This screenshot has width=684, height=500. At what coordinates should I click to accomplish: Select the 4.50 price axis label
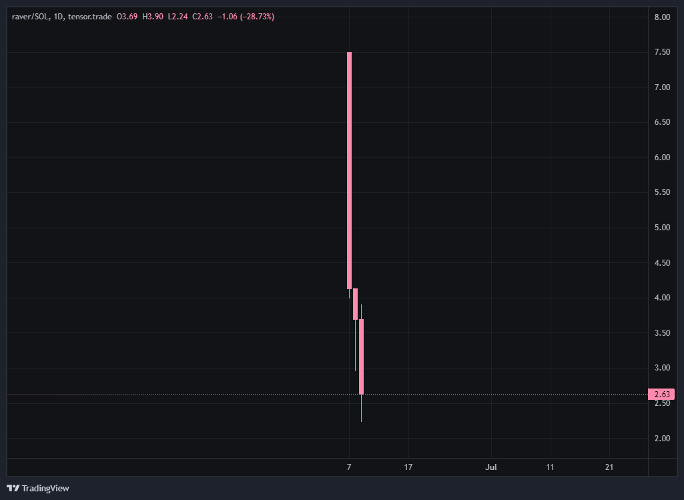(x=662, y=262)
